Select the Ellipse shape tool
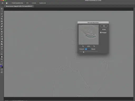Viewport: 135px width, 101px height. (x=2, y=54)
